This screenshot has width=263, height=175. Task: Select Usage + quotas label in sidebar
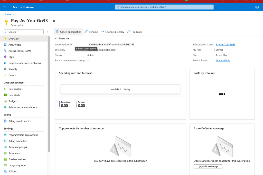[17, 165]
